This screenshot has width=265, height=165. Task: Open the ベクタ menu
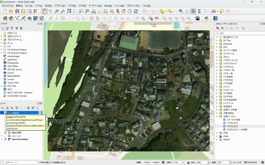coord(72,6)
